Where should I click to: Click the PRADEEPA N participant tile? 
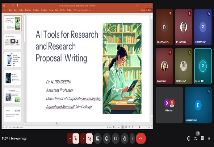[183, 66]
